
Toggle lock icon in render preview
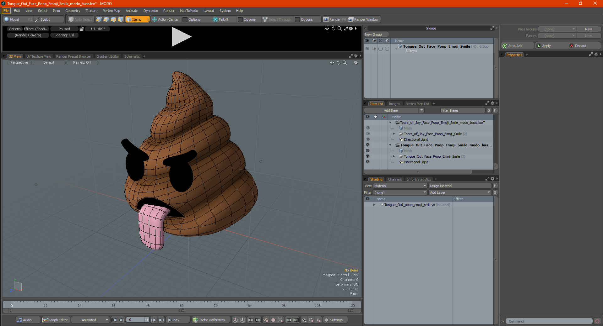[82, 29]
